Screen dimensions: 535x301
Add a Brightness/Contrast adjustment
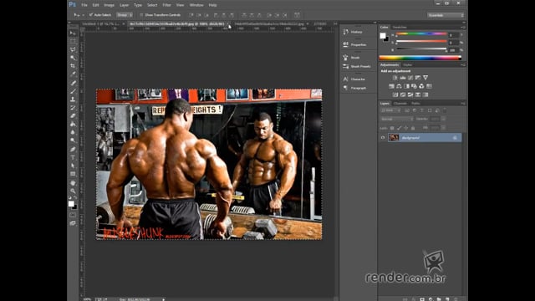(x=395, y=78)
